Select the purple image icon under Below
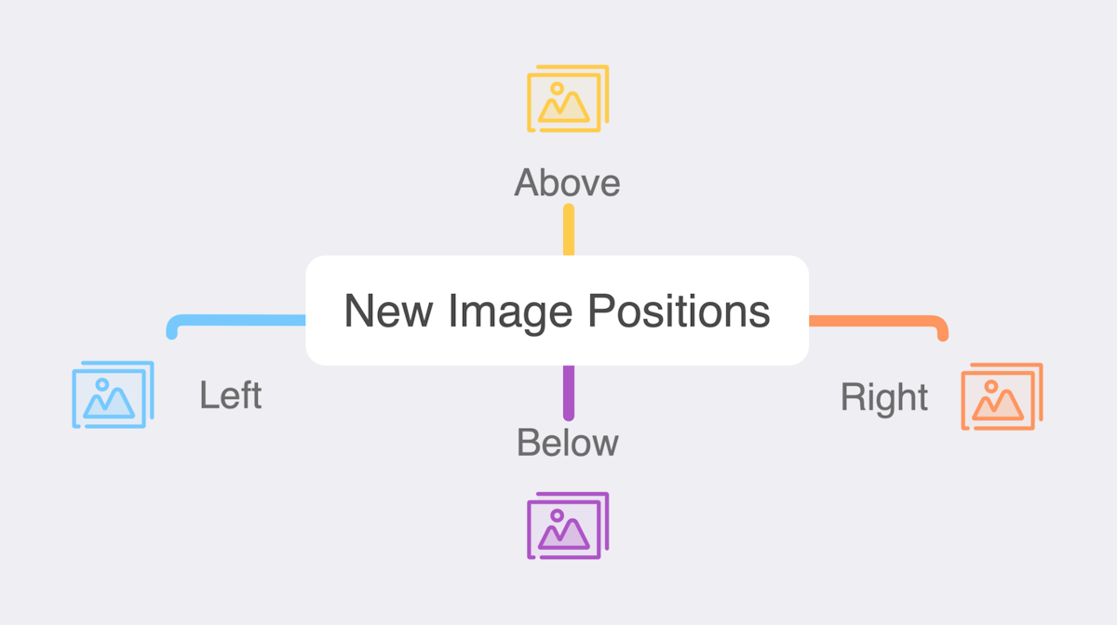 pos(567,525)
